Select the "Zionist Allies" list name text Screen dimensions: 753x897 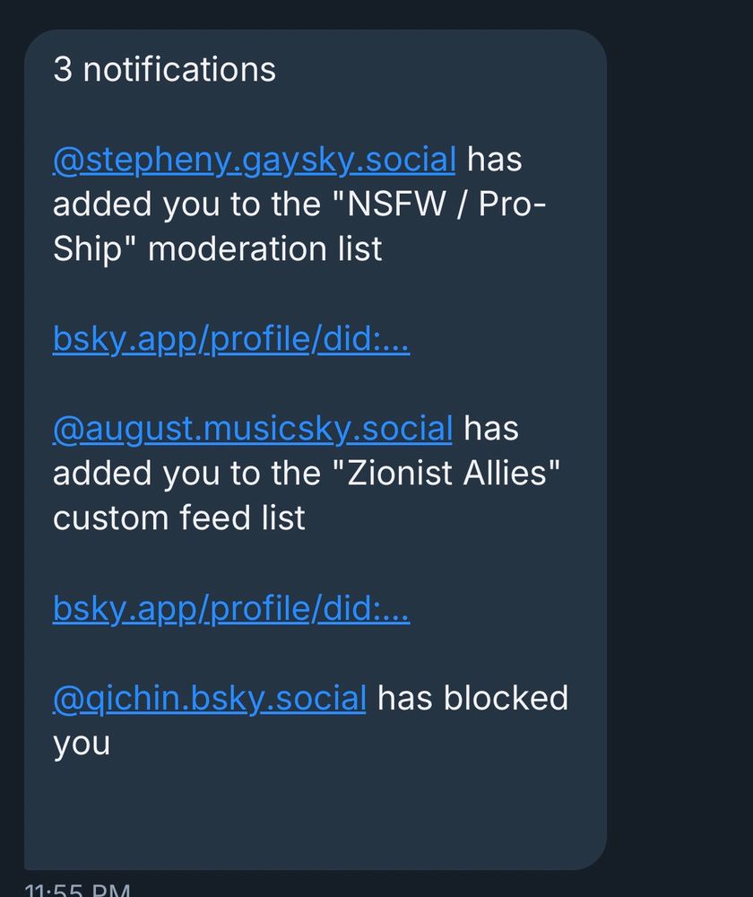(x=446, y=473)
